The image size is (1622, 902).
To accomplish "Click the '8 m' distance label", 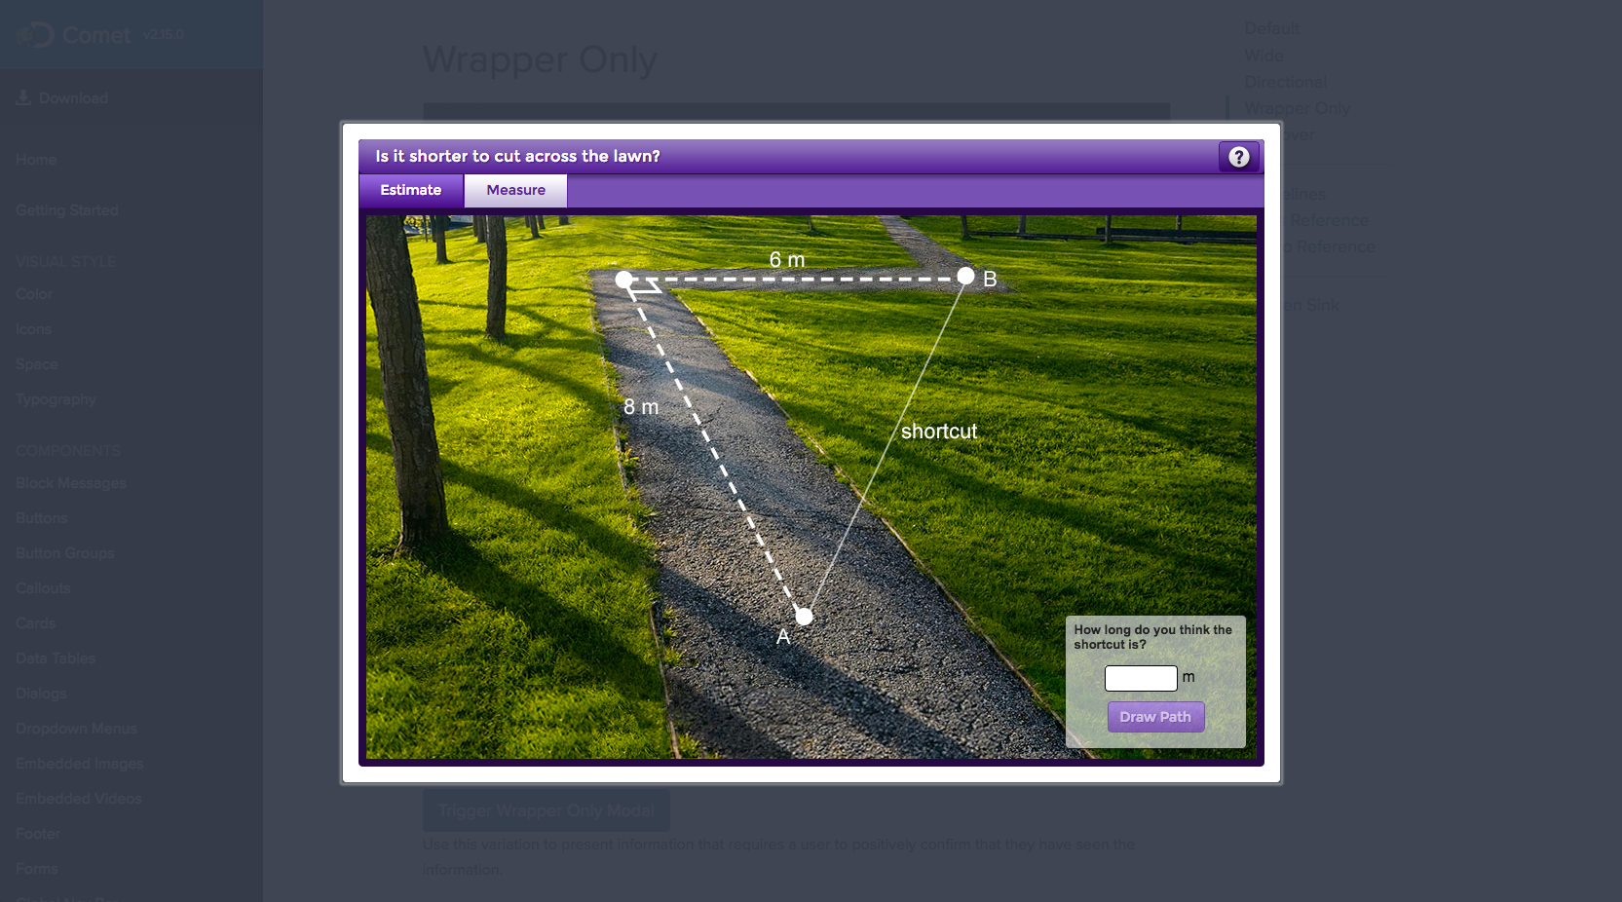I will pyautogui.click(x=641, y=407).
